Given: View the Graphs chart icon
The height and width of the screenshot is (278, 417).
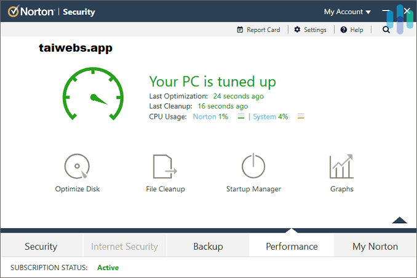Looking at the screenshot, I should (x=341, y=166).
